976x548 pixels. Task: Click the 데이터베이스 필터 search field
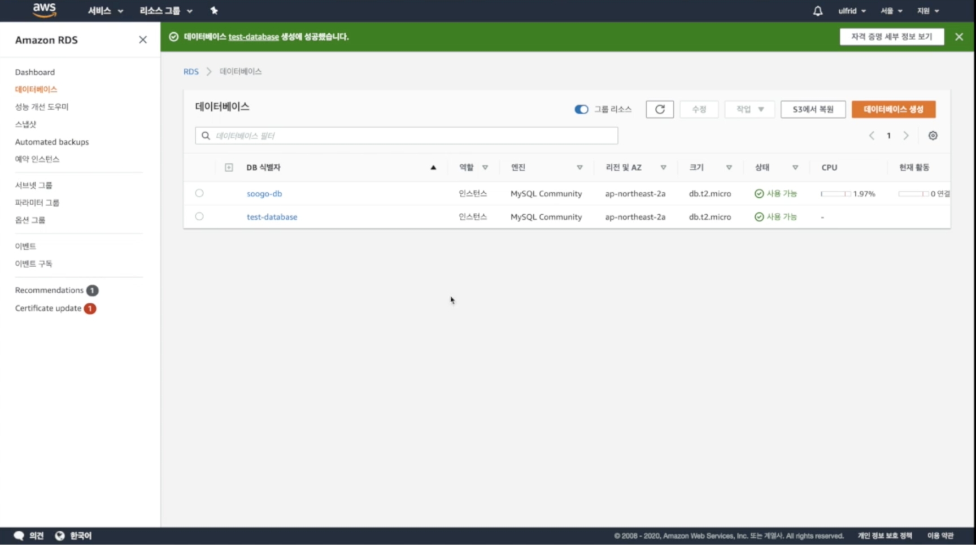point(407,136)
